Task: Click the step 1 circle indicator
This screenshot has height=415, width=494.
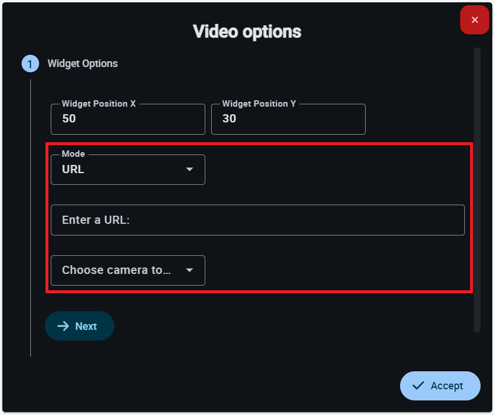Action: 30,64
